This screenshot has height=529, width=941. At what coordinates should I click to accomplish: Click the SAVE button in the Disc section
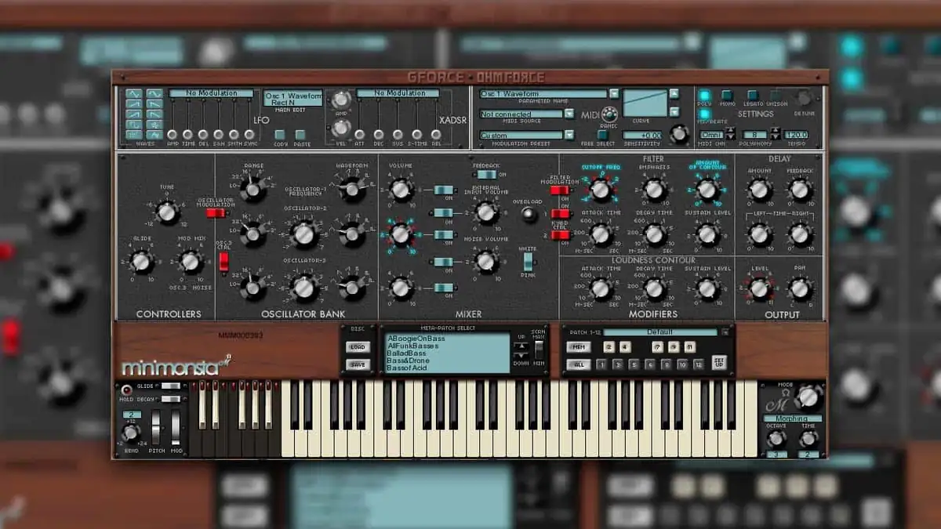(x=358, y=364)
